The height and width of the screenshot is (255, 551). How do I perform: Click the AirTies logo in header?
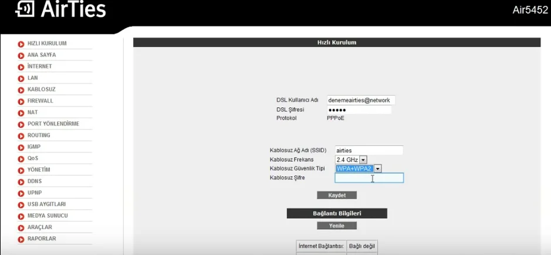[60, 10]
